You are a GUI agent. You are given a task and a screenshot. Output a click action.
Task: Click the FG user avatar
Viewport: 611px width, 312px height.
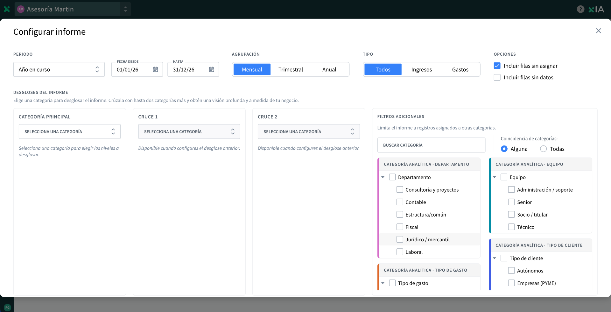(x=7, y=308)
